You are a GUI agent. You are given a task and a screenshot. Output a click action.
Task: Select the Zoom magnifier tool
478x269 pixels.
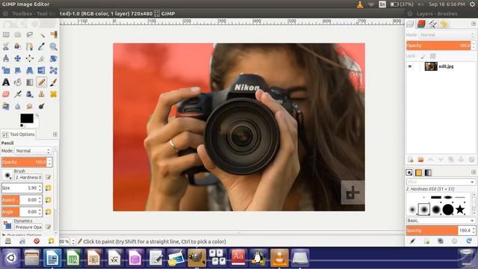(54, 46)
